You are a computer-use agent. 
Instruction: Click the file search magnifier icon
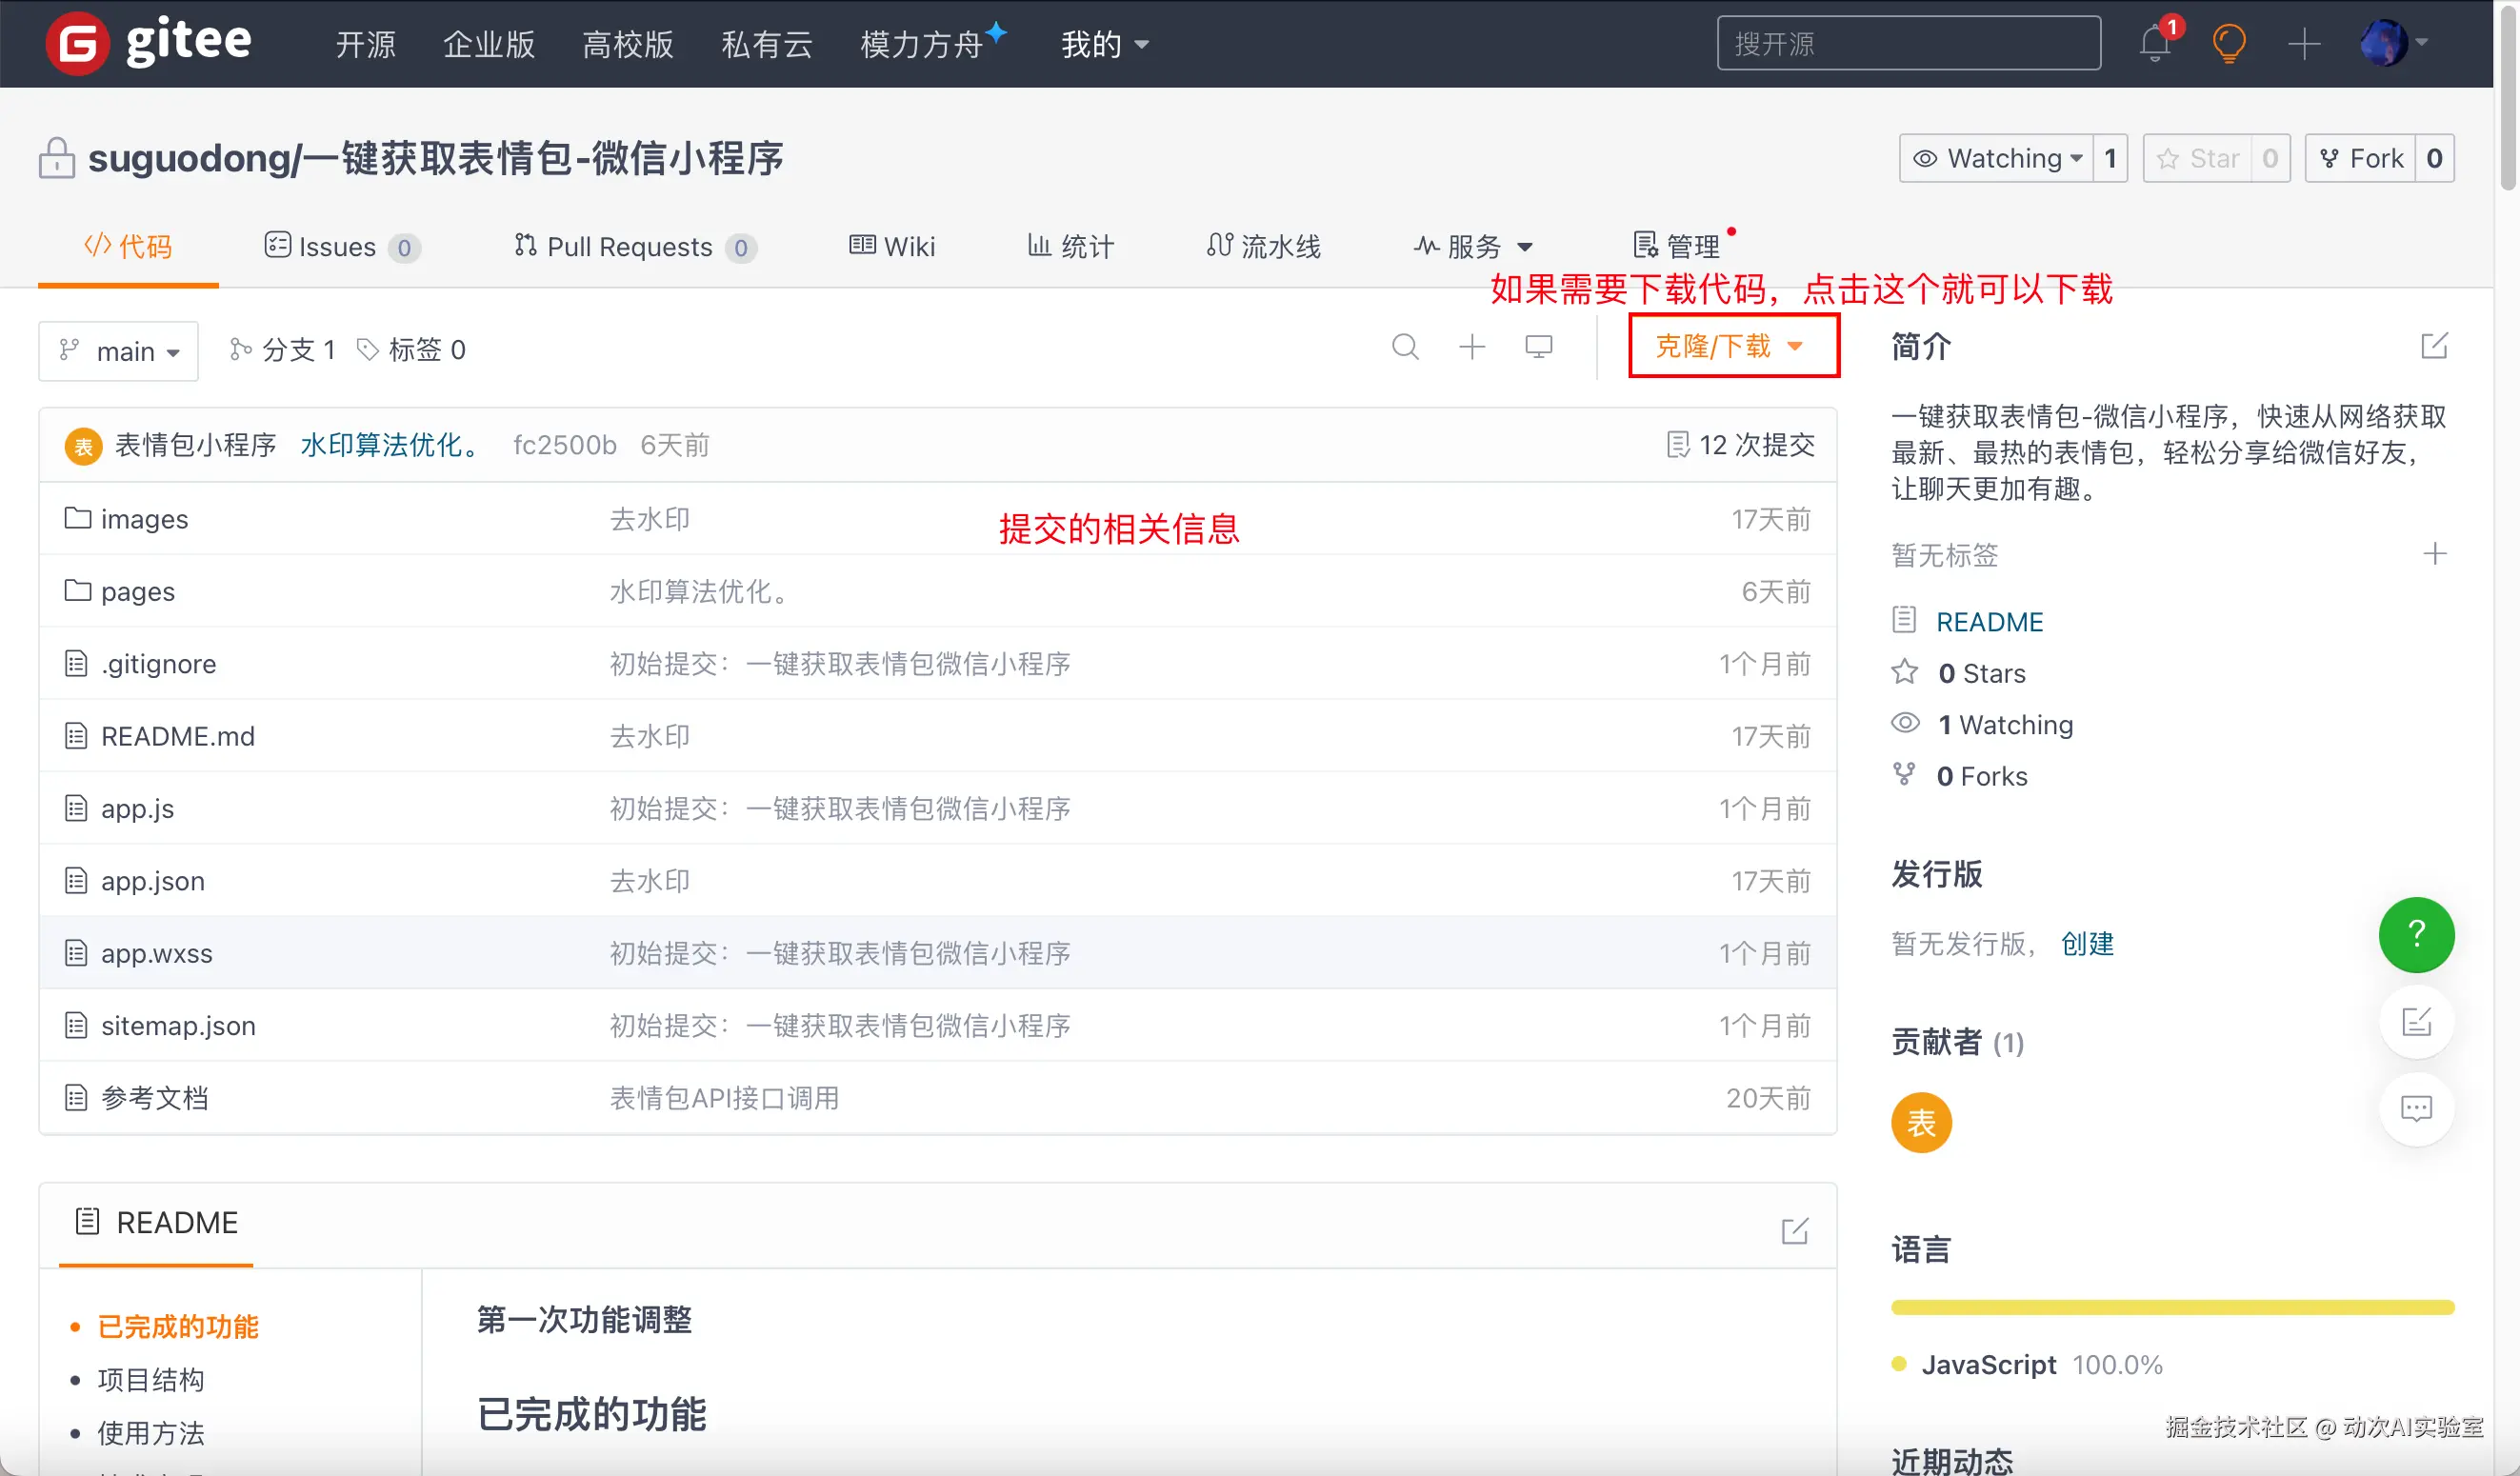(x=1405, y=347)
